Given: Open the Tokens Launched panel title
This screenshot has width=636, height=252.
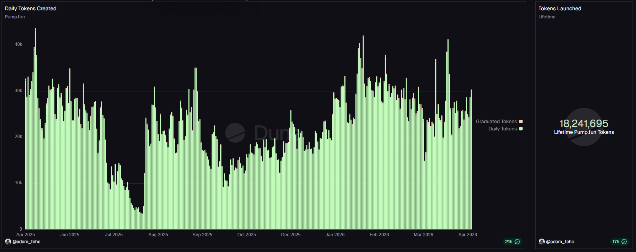Looking at the screenshot, I should (560, 8).
